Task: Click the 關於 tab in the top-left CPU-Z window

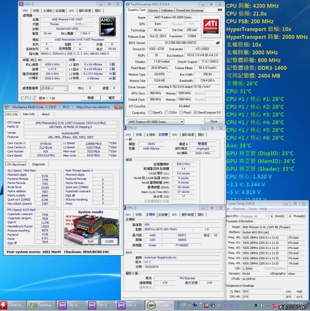Action: click(98, 11)
